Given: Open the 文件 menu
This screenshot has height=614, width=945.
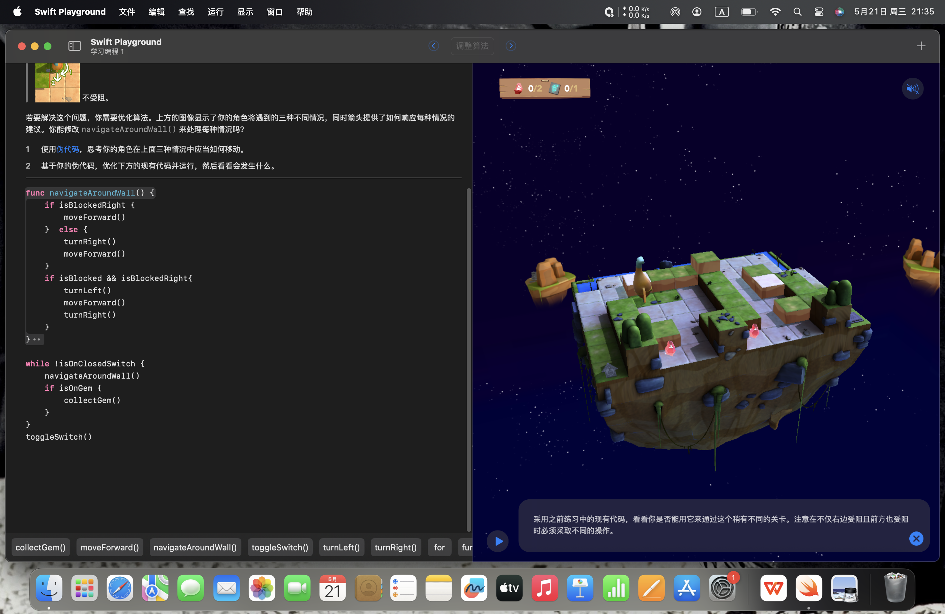Looking at the screenshot, I should (x=127, y=12).
